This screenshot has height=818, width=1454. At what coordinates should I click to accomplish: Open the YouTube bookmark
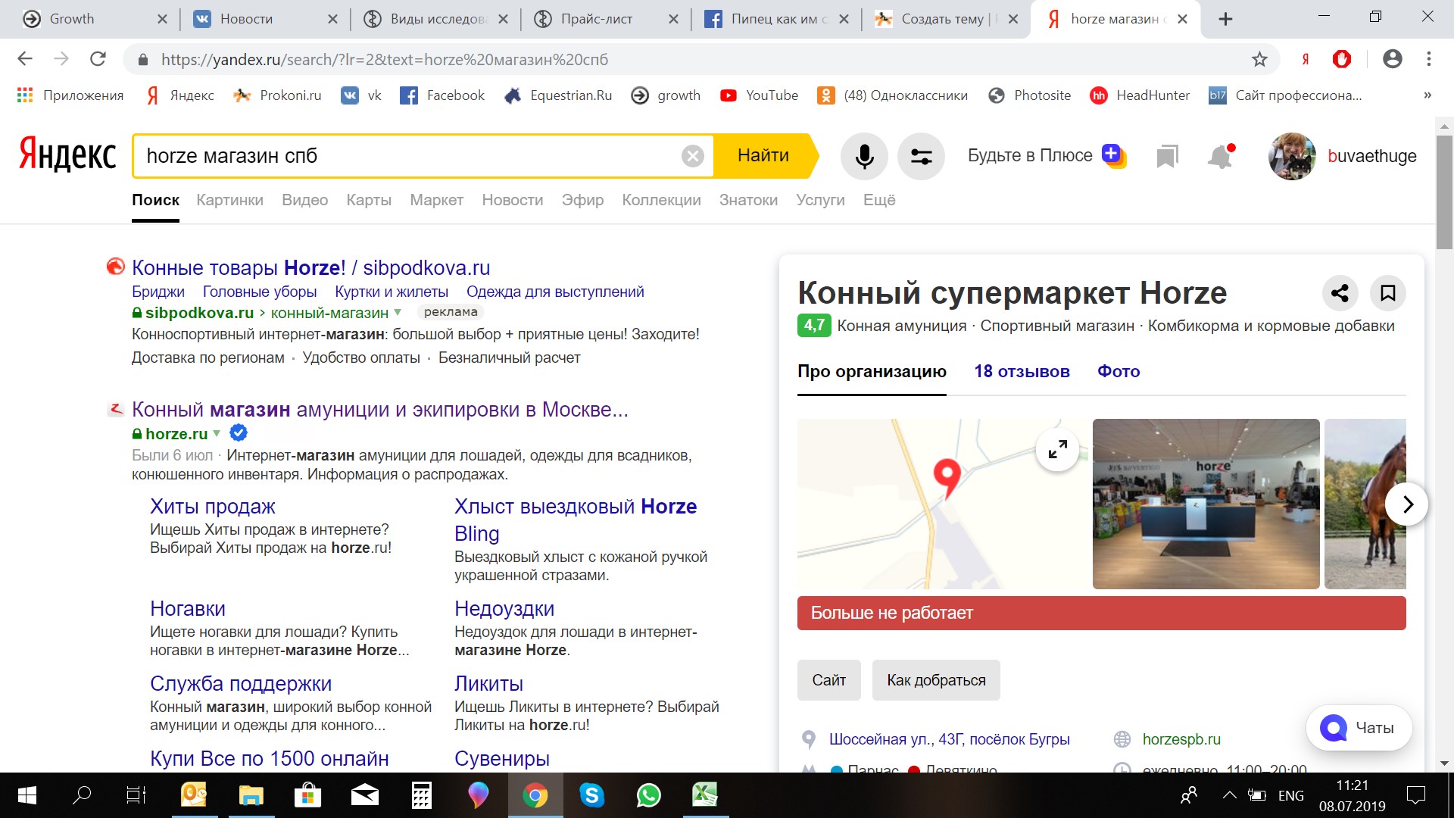759,95
